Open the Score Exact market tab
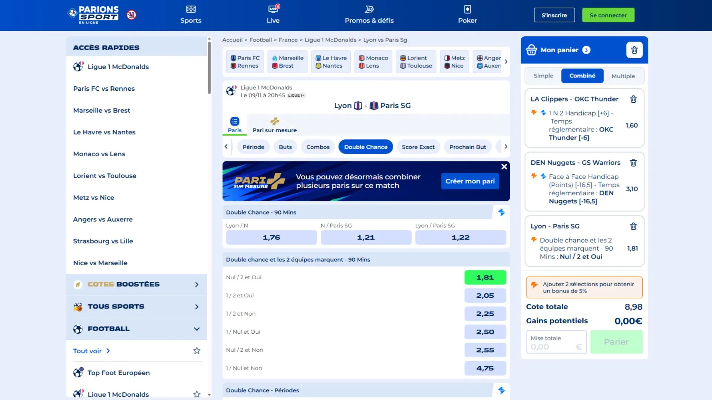 point(418,147)
